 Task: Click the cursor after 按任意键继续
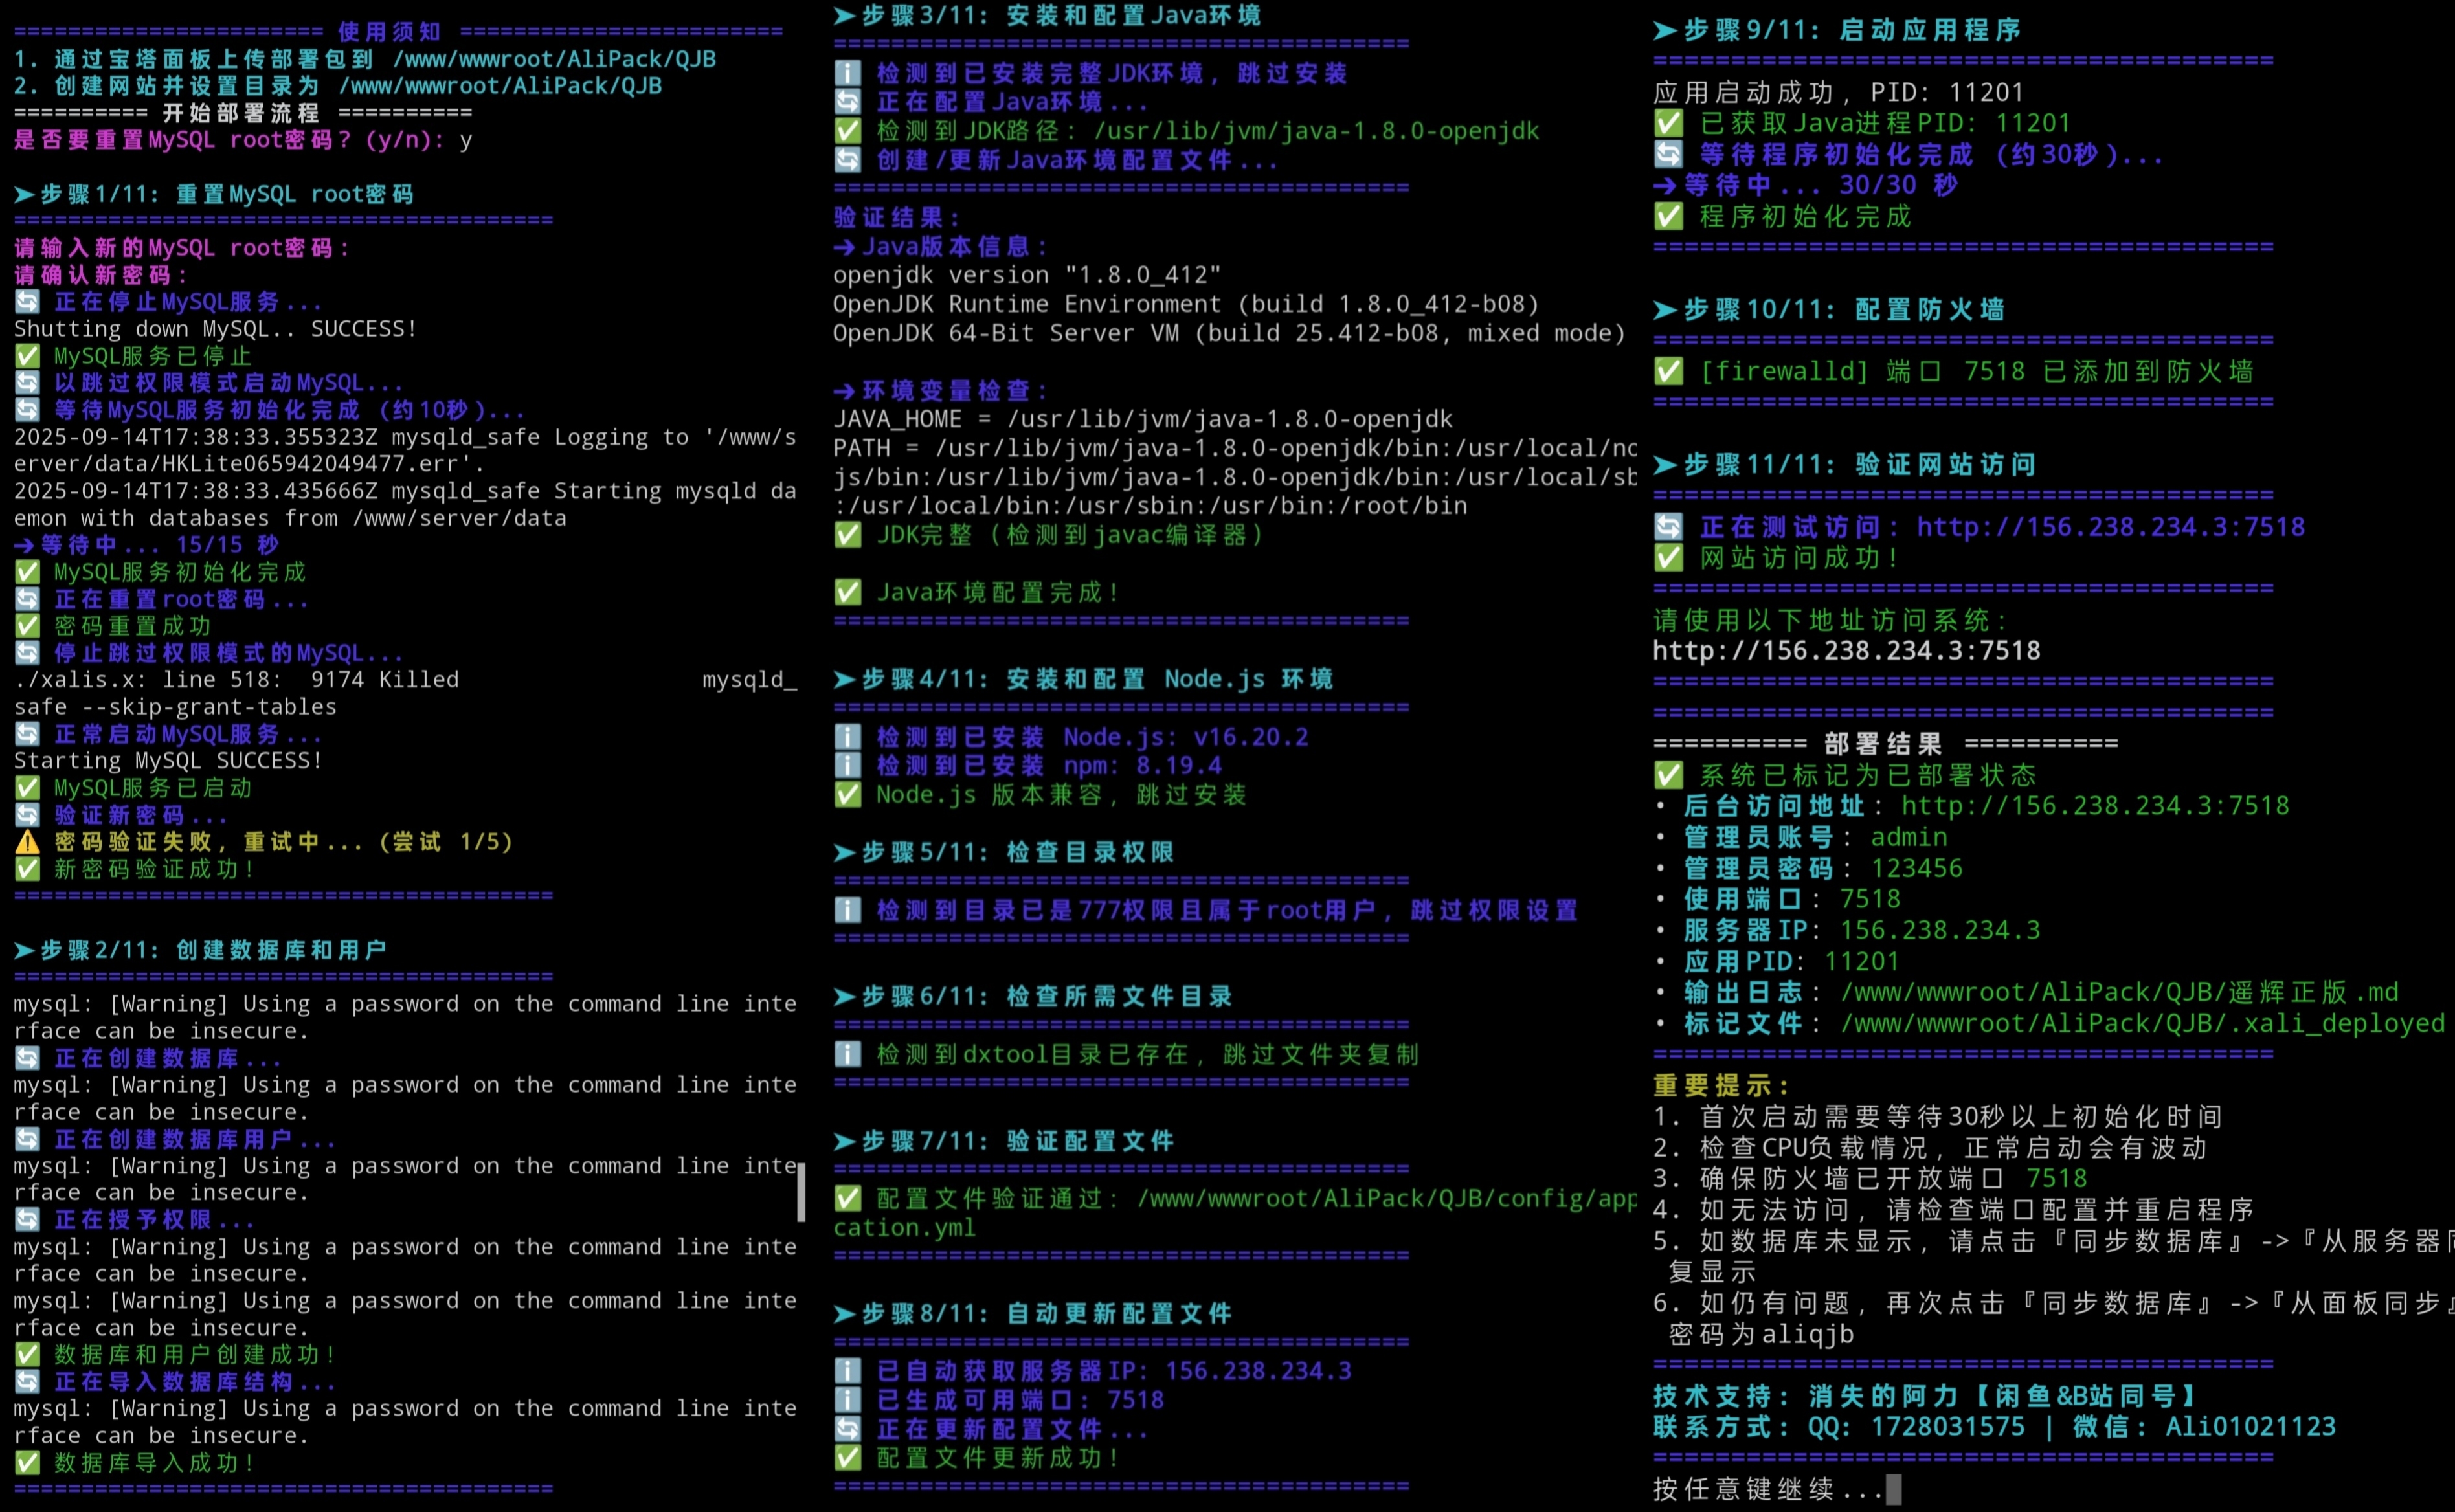coord(1893,1489)
